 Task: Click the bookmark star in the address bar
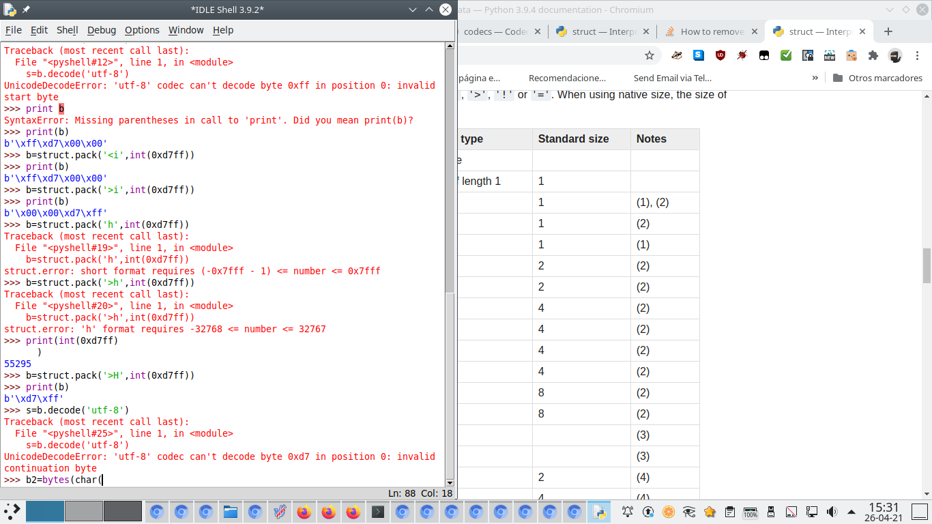(649, 55)
